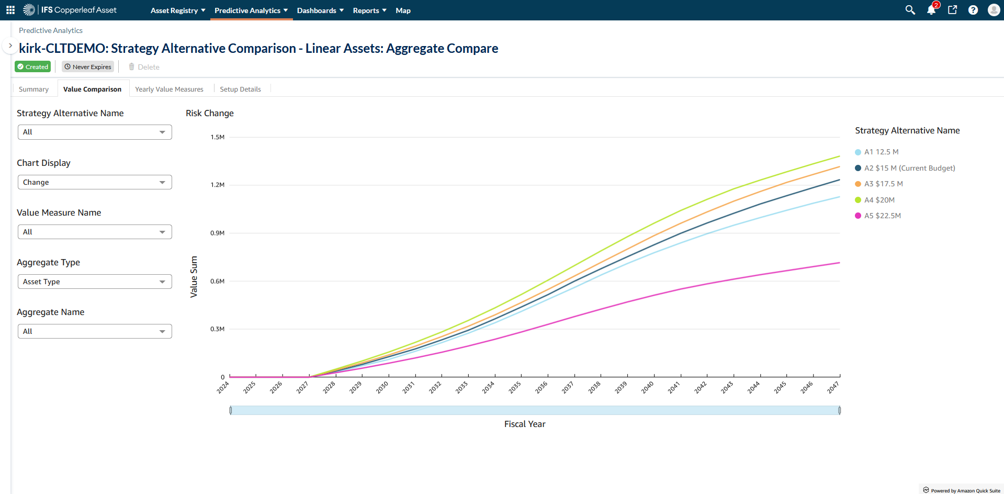1004x494 pixels.
Task: Click the Never Expires button
Action: pyautogui.click(x=88, y=66)
